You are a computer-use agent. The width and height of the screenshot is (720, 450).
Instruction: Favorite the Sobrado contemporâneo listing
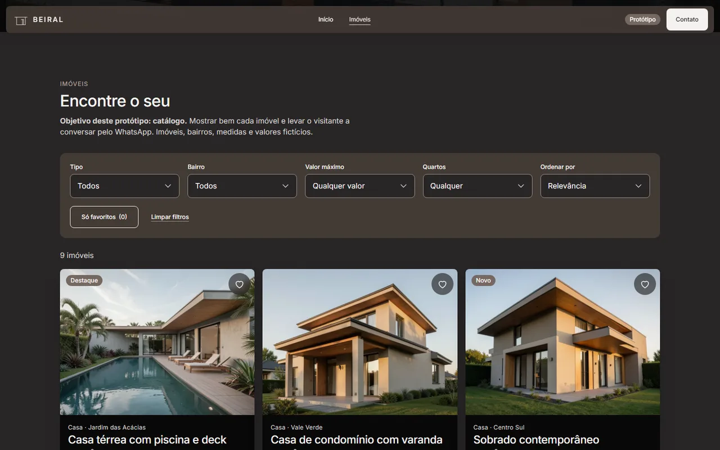tap(645, 284)
